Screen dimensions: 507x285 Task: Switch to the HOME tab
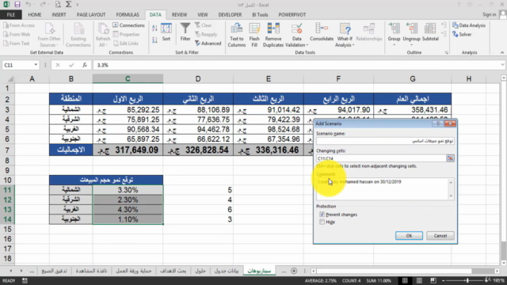click(35, 14)
